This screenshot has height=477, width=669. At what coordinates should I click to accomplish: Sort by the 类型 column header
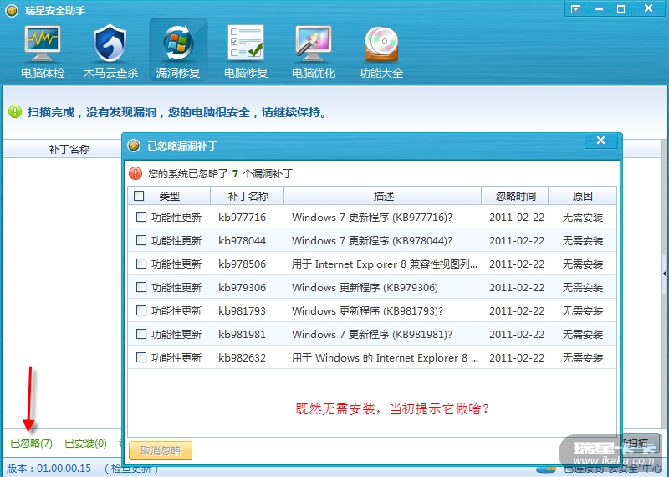[x=170, y=196]
